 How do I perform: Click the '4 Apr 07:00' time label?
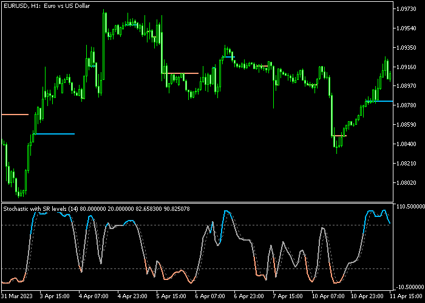[93, 296]
